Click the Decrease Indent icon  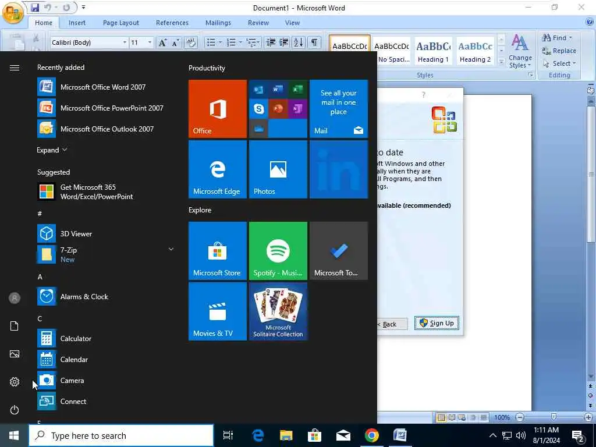click(x=271, y=42)
